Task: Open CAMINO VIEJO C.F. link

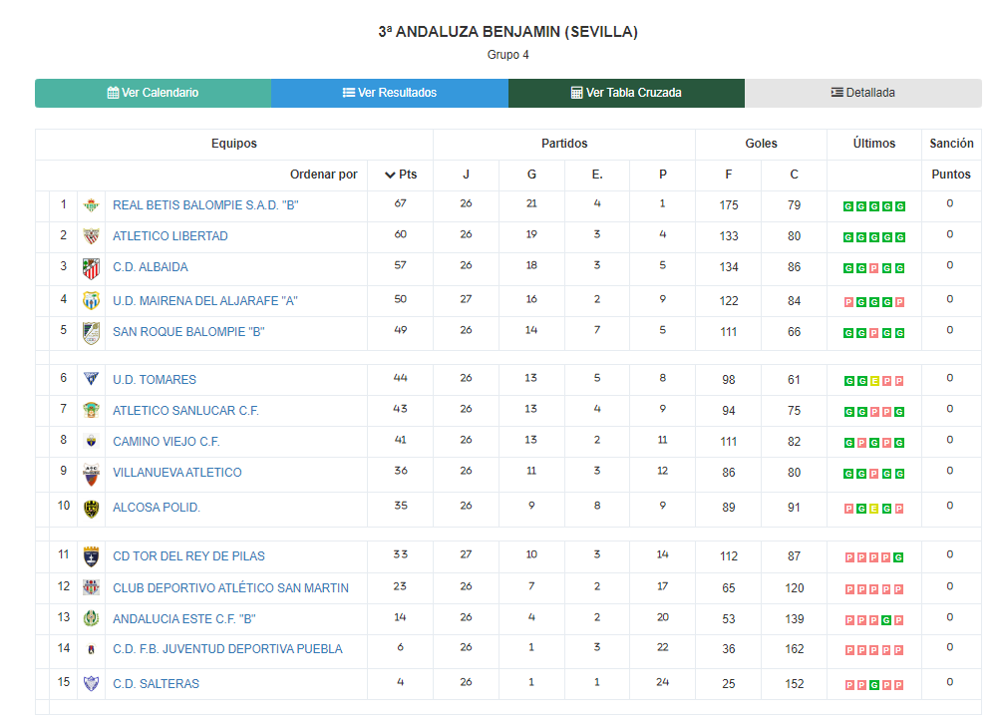Action: [166, 442]
